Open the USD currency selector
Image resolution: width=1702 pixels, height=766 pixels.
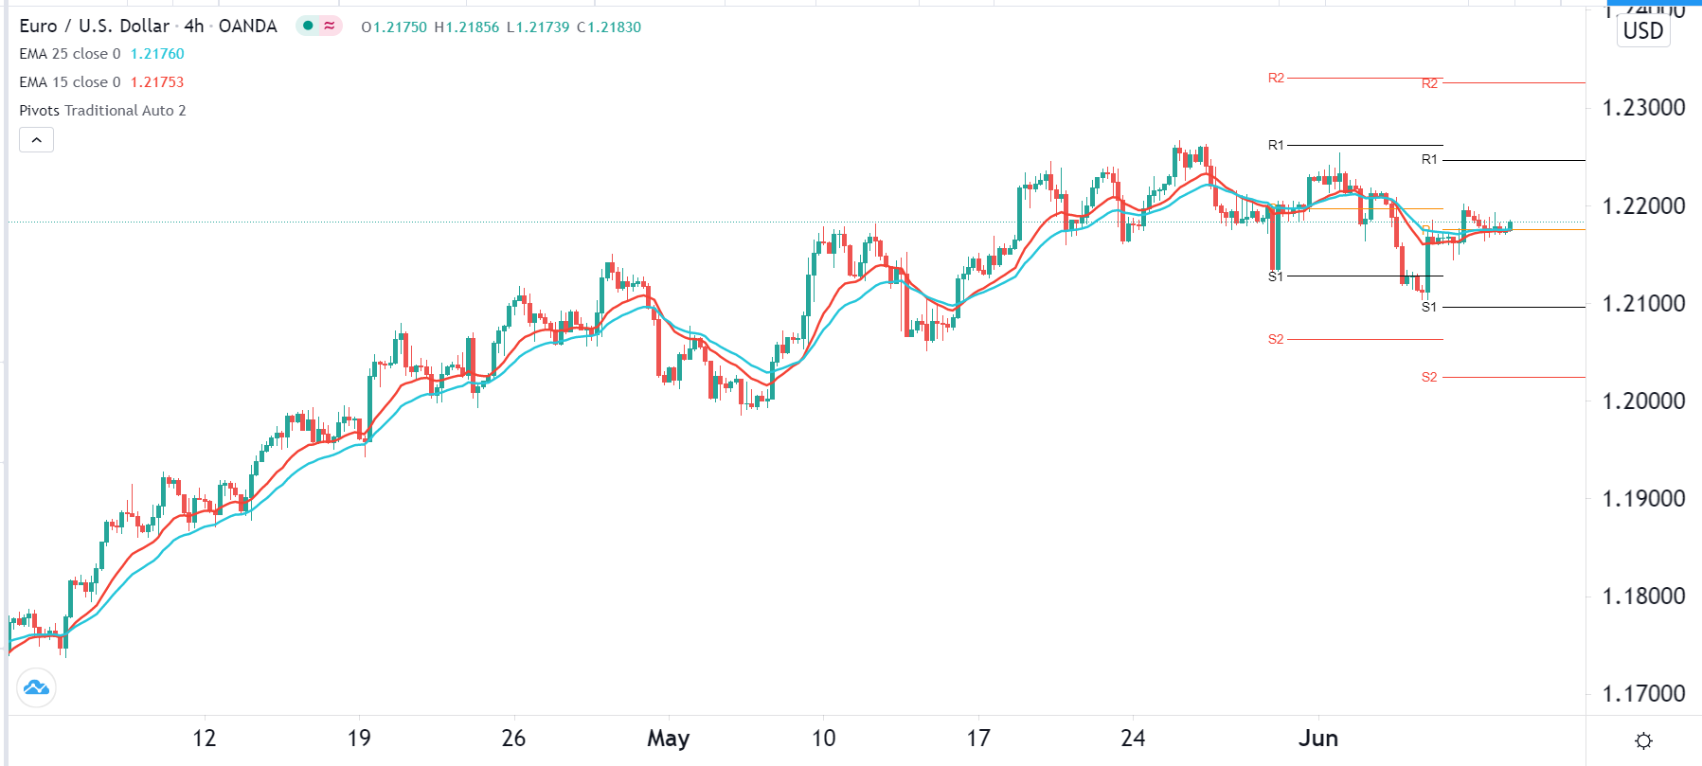pos(1642,31)
